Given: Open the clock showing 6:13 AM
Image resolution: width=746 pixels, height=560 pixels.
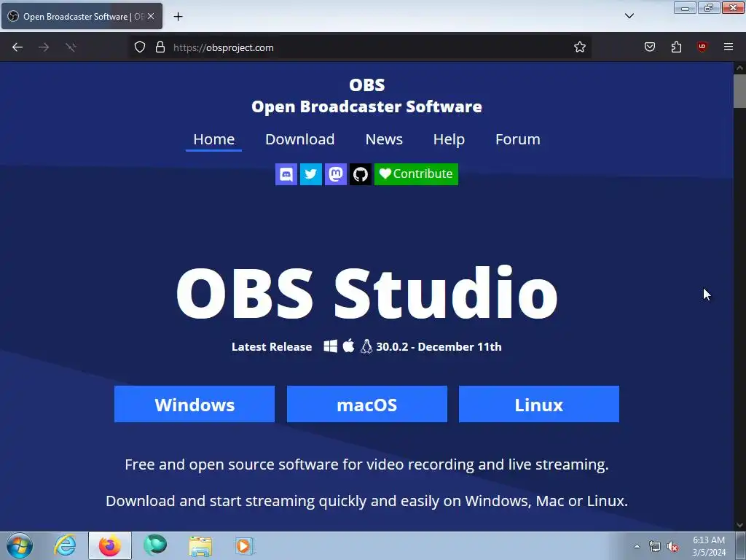Looking at the screenshot, I should (709, 546).
